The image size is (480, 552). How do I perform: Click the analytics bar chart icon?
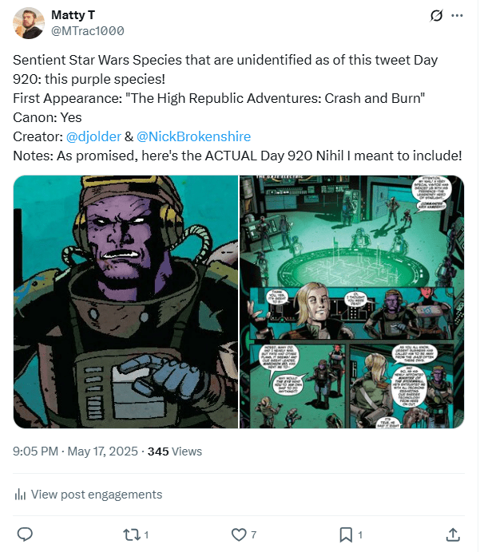21,495
